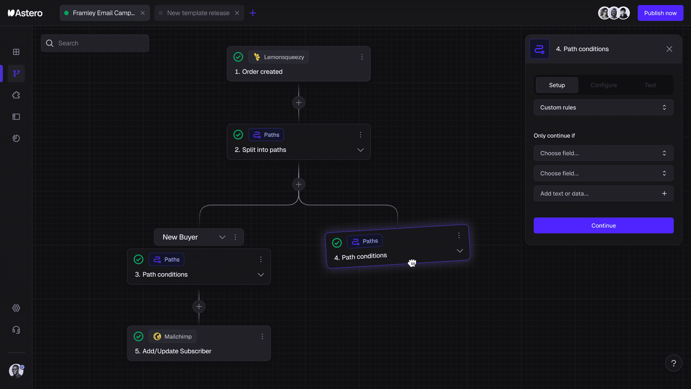Viewport: 691px width, 389px height.
Task: Open options menu on Mailchimp node
Action: pyautogui.click(x=262, y=336)
